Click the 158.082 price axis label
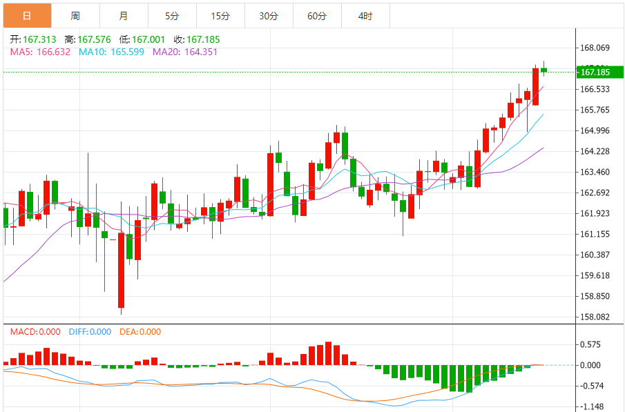This screenshot has height=412, width=625. click(595, 317)
